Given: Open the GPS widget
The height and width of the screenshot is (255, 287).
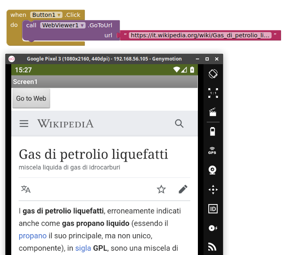Looking at the screenshot, I should [x=213, y=151].
